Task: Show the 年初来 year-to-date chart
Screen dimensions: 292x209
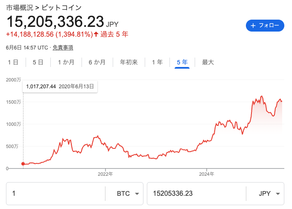Action: coord(128,62)
